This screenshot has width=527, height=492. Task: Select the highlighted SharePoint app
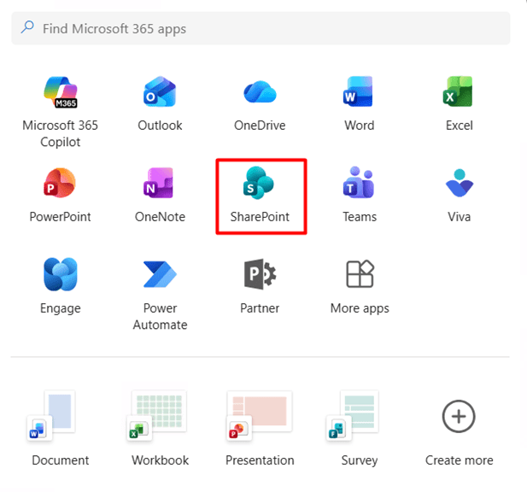coord(260,184)
